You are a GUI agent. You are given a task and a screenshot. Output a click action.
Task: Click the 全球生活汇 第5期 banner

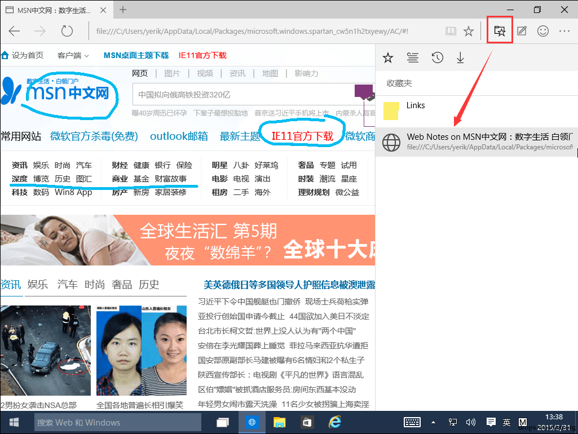pyautogui.click(x=188, y=240)
